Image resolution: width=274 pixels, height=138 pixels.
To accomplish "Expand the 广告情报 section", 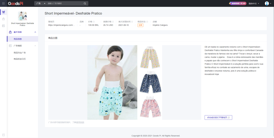I will (35, 46).
